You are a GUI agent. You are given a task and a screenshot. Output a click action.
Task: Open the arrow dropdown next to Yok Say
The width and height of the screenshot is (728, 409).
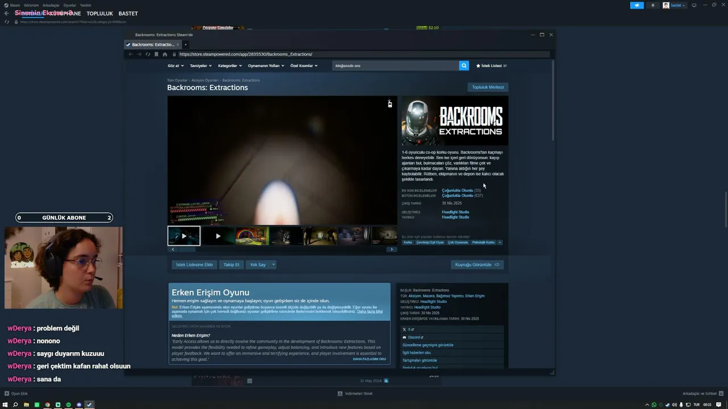click(x=273, y=265)
